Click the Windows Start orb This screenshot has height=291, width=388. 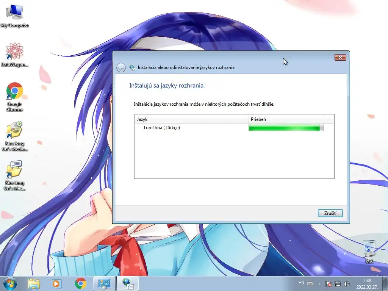pyautogui.click(x=10, y=283)
